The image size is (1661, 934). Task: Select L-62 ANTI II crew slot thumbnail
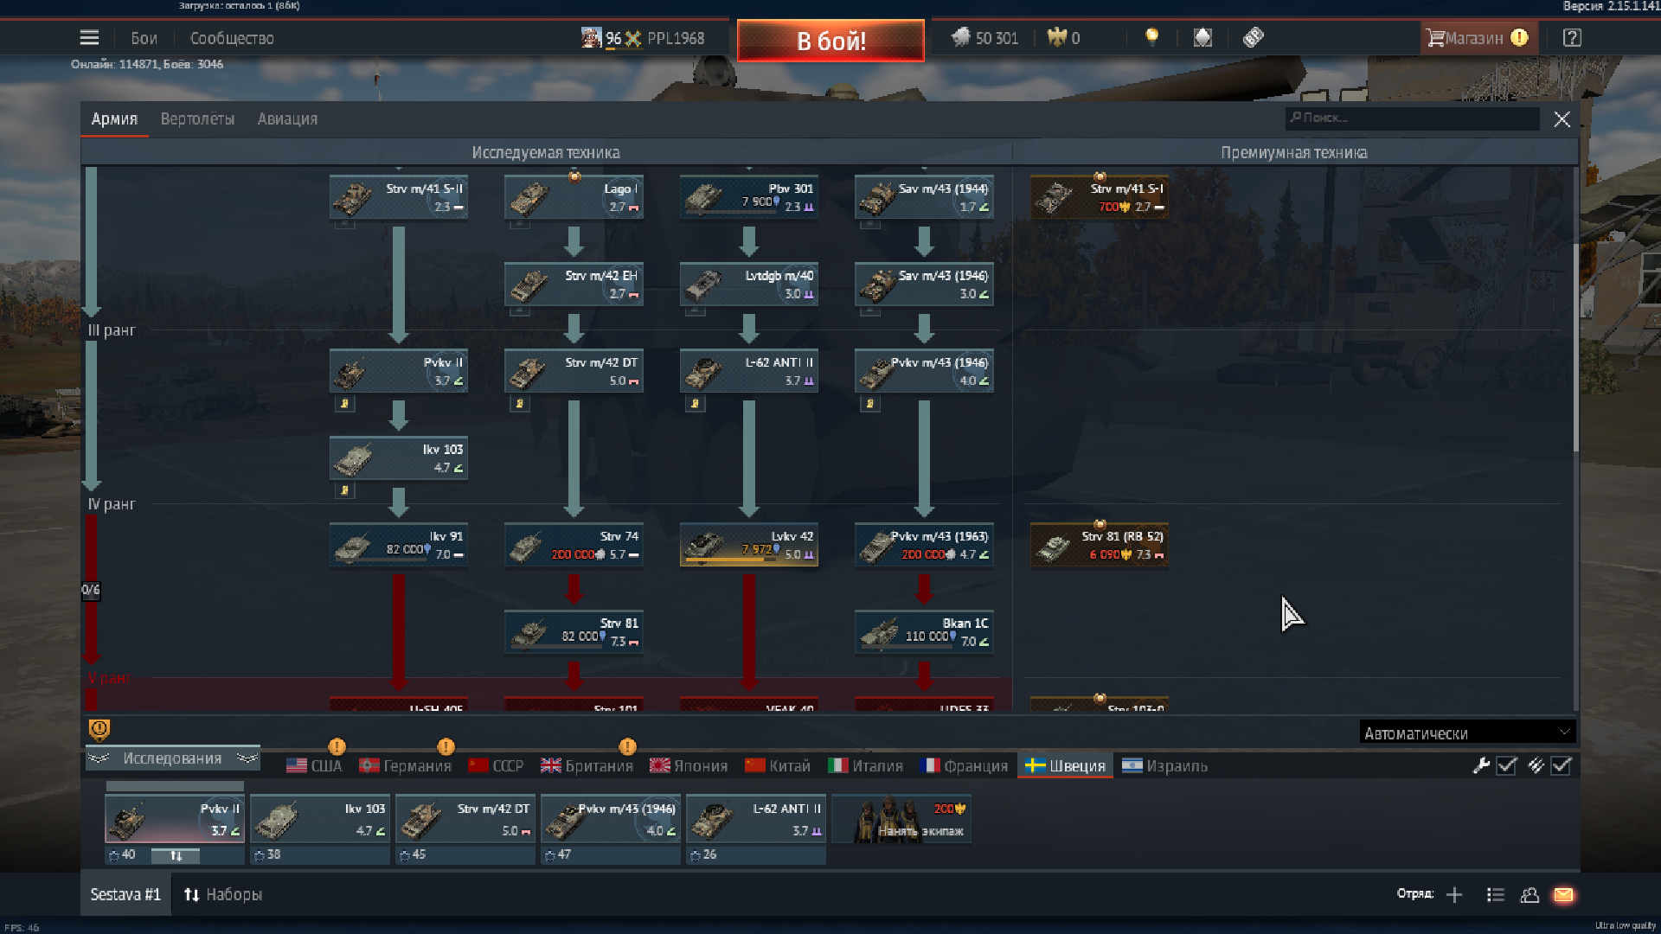(756, 819)
